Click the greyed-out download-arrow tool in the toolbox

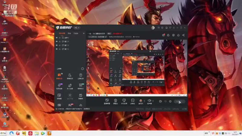click(x=70, y=96)
